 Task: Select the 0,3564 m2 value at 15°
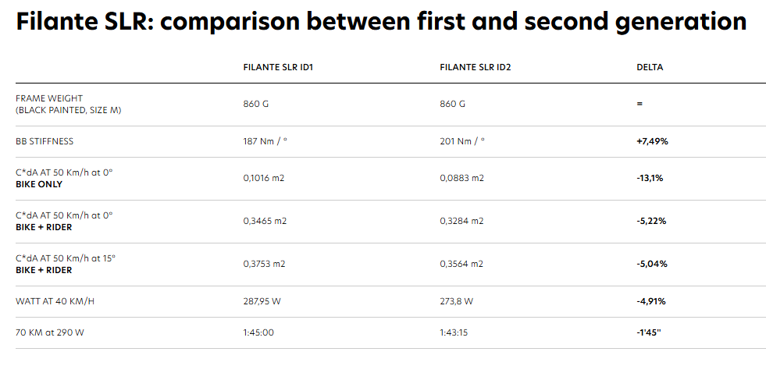[x=462, y=264]
